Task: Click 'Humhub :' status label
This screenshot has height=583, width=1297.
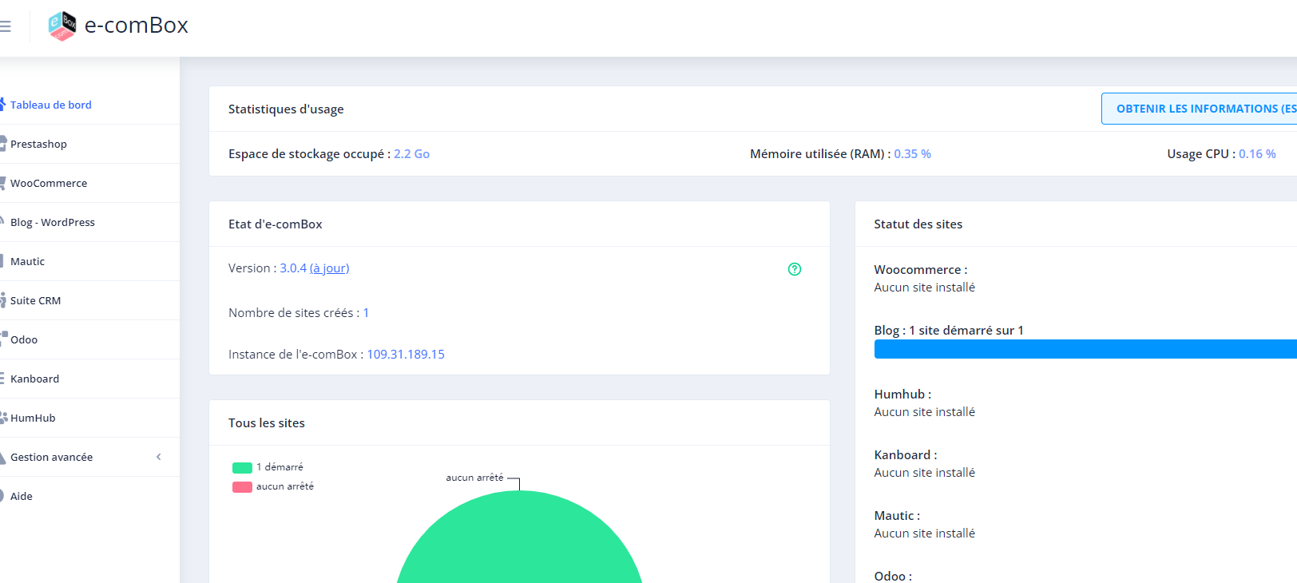Action: pos(902,395)
